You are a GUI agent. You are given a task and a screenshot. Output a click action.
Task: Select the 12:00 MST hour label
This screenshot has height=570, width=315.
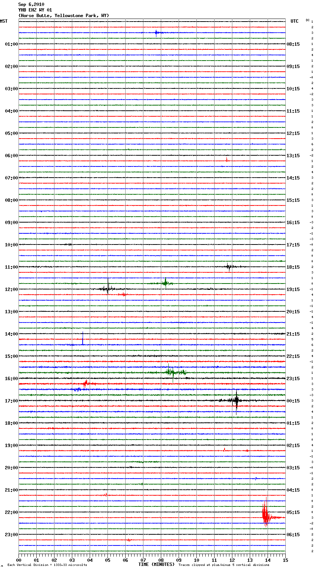[11, 289]
